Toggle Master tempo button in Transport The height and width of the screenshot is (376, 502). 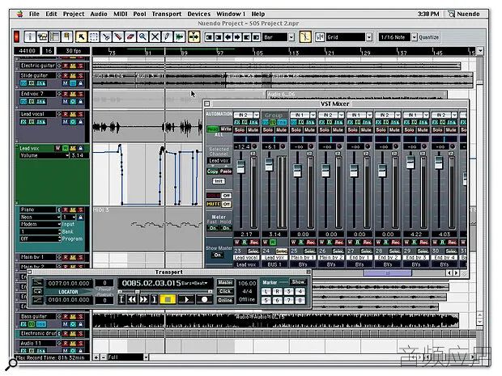[225, 282]
